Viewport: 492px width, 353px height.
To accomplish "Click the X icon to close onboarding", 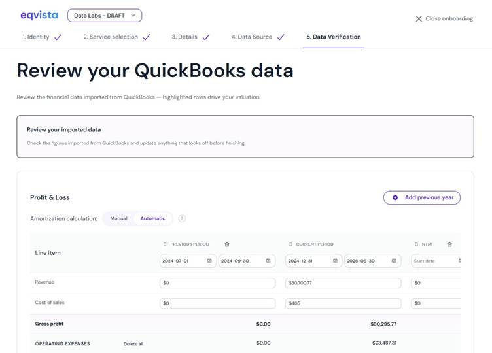I will pyautogui.click(x=419, y=19).
